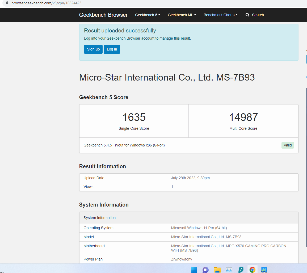The width and height of the screenshot is (307, 273).
Task: Click the Power Plan label
Action: (x=93, y=259)
